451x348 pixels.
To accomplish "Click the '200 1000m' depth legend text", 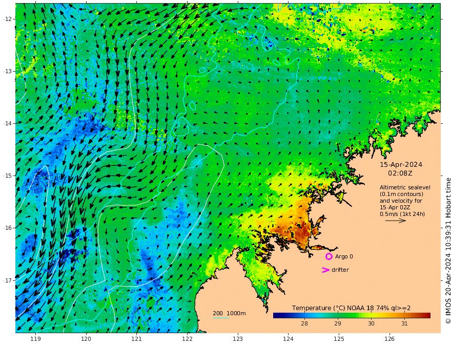I will [x=229, y=313].
